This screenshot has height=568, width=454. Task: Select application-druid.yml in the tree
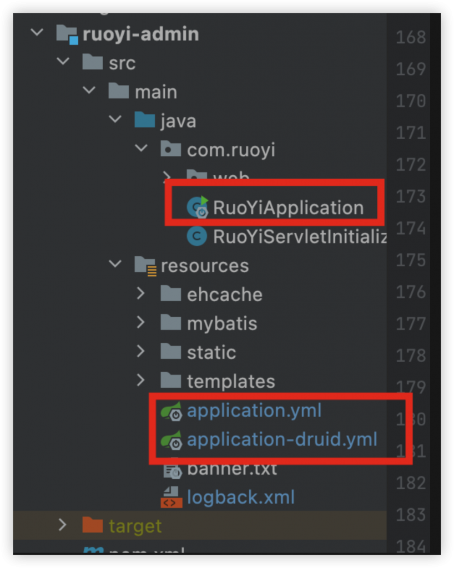[x=282, y=440]
